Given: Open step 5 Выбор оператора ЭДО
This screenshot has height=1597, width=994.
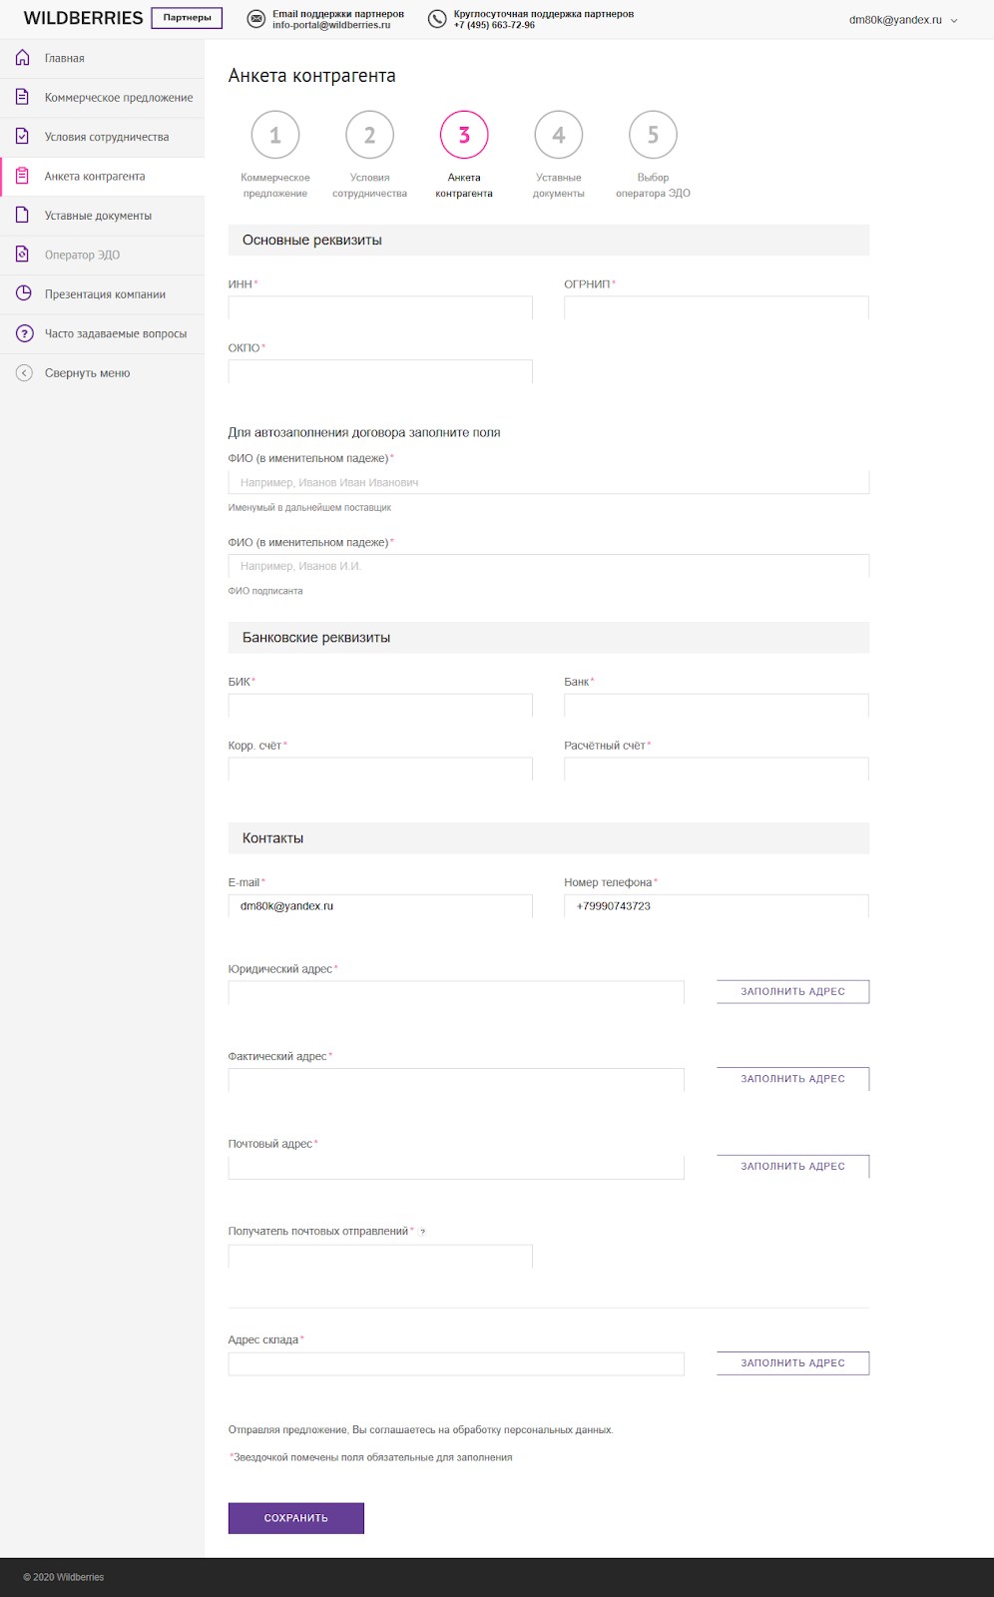Looking at the screenshot, I should tap(653, 135).
